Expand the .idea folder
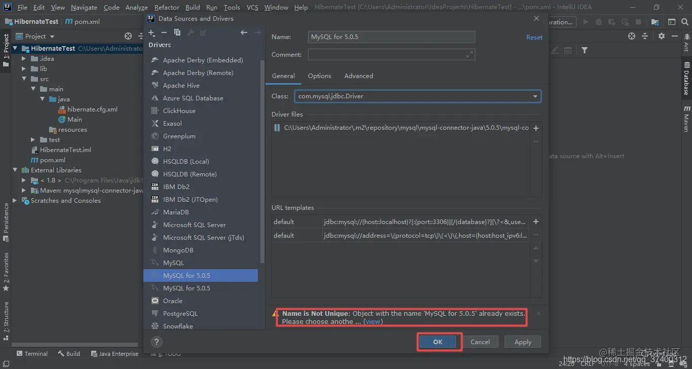 [x=24, y=59]
